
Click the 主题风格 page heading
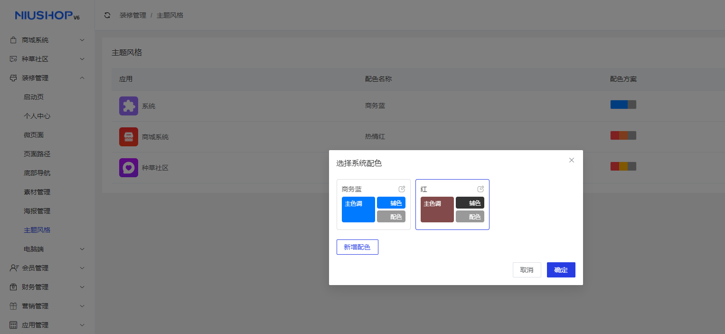coord(127,52)
